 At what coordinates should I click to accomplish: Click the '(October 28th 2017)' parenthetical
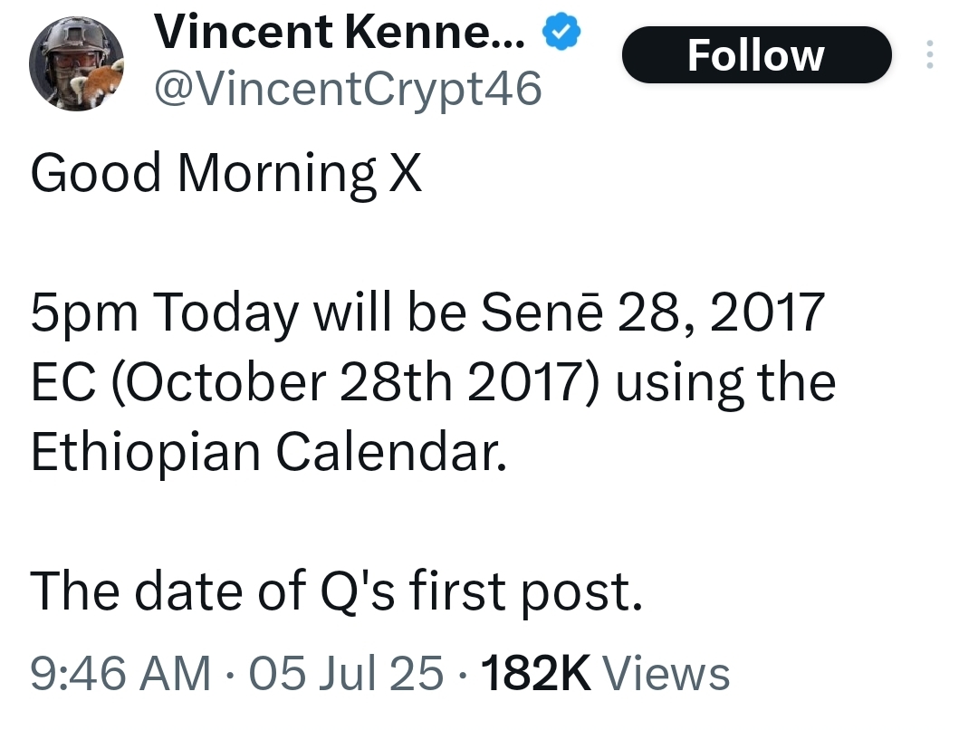(x=356, y=382)
